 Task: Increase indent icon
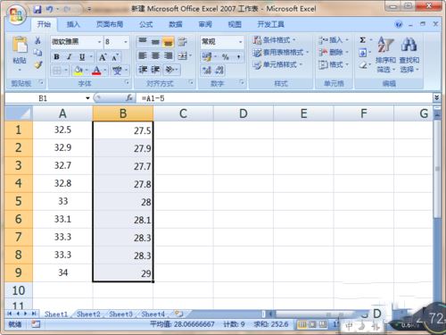click(x=155, y=70)
